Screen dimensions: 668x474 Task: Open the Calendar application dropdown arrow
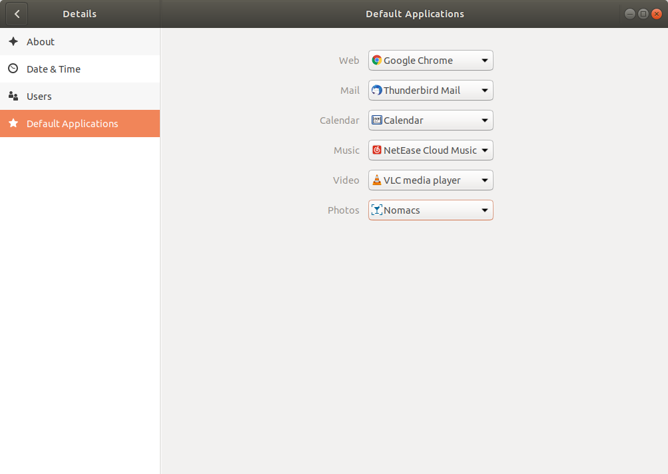tap(484, 120)
